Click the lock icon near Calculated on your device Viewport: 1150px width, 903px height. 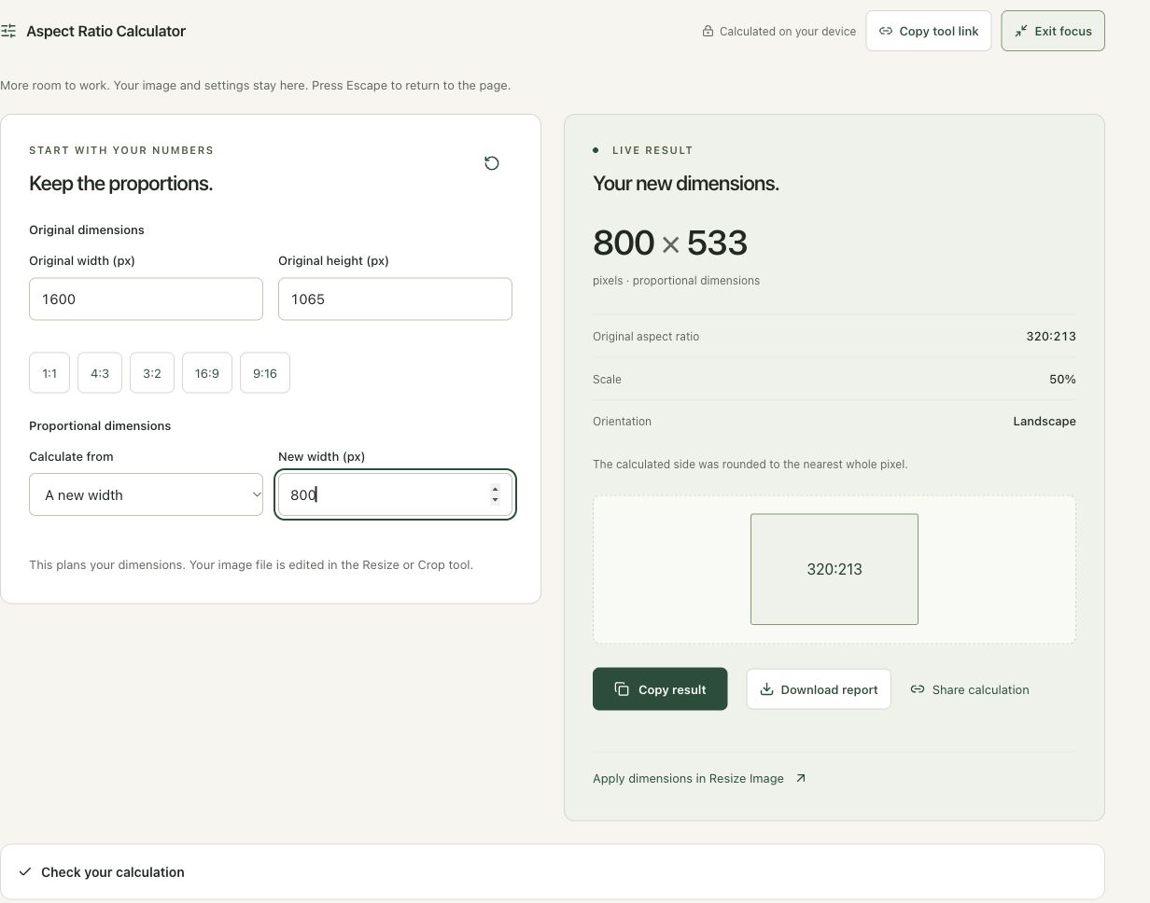point(708,31)
